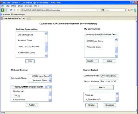
Task: Select Old Sailing Boats in Available Communities
Action: pyautogui.click(x=25, y=35)
